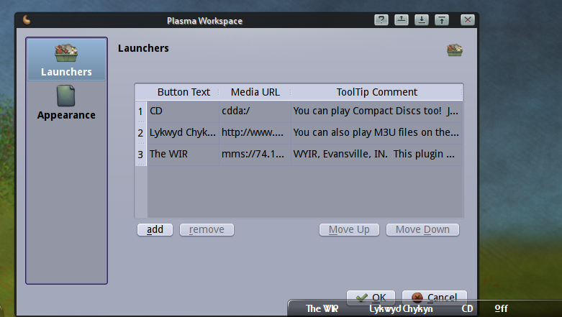Image resolution: width=562 pixels, height=317 pixels.
Task: Confirm the dialog with OK
Action: [371, 296]
